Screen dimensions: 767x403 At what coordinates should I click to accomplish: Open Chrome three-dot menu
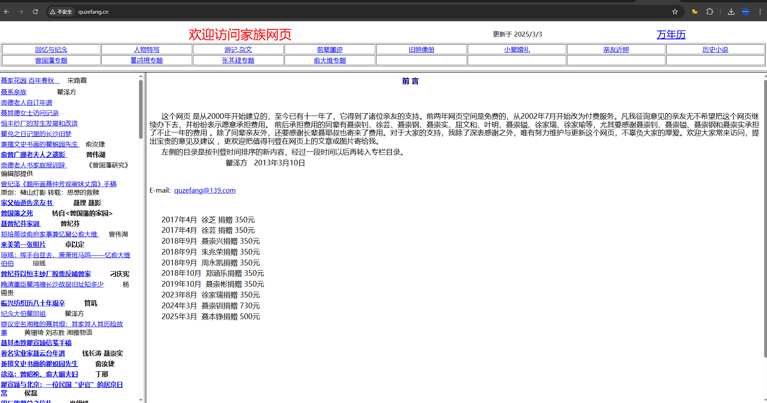pos(760,12)
